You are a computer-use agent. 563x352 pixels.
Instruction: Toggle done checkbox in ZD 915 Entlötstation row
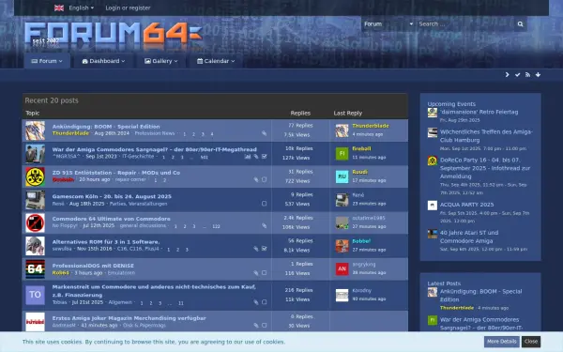click(265, 179)
